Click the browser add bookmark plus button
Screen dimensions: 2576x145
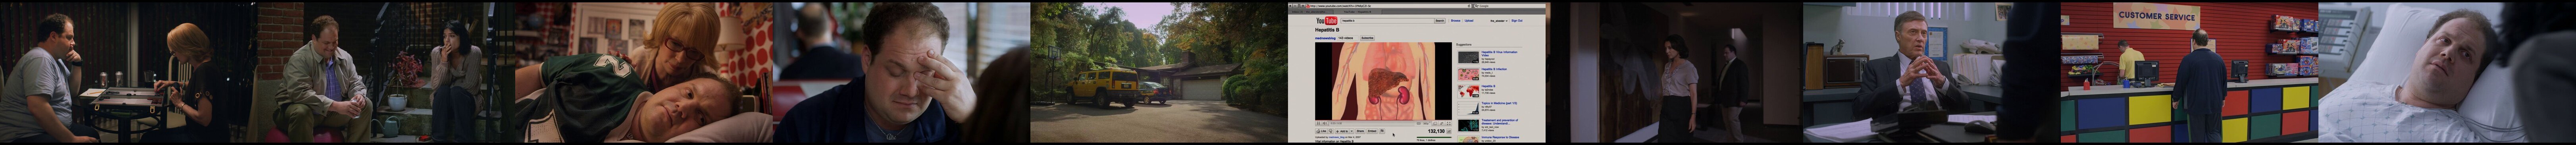tap(1303, 6)
